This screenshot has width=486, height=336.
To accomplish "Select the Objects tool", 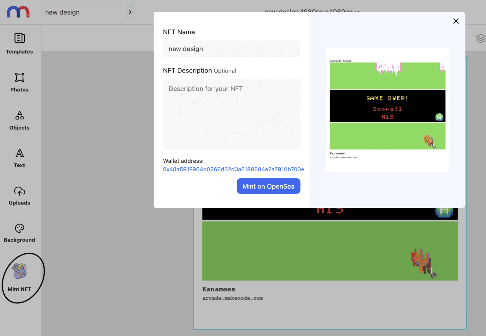I will point(19,120).
